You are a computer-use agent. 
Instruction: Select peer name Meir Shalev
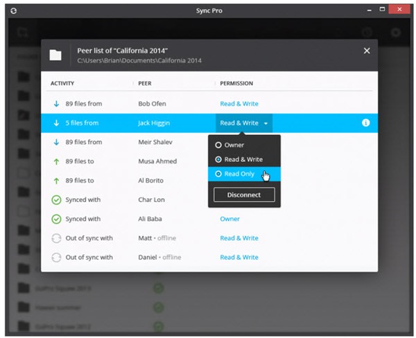tap(155, 142)
